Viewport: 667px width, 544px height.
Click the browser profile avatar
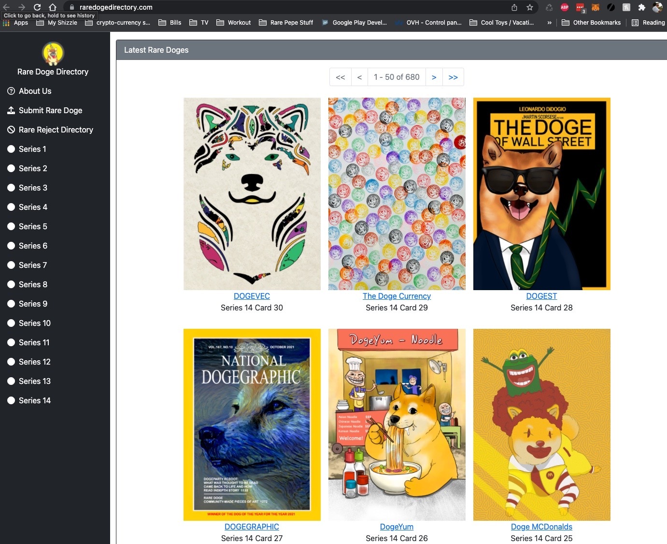tap(657, 7)
